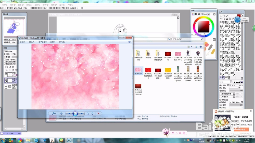This screenshot has height=143, width=255.
Task: Delete the image in Photo Viewer
Action: pyautogui.click(x=98, y=114)
